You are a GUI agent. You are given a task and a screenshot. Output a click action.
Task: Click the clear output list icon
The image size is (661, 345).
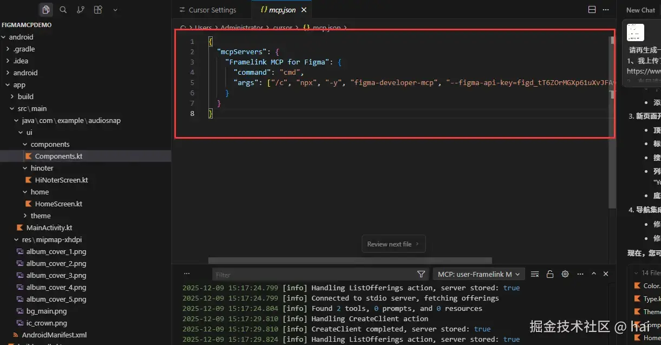[535, 274]
